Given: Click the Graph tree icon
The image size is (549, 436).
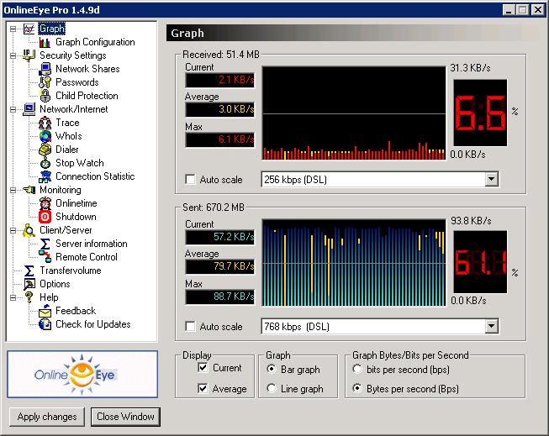Looking at the screenshot, I should coord(29,29).
